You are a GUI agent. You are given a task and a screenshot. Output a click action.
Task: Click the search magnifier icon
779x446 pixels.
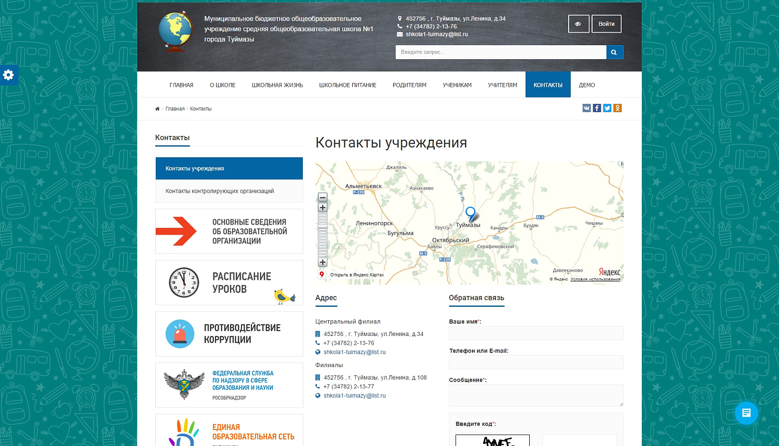coord(614,52)
